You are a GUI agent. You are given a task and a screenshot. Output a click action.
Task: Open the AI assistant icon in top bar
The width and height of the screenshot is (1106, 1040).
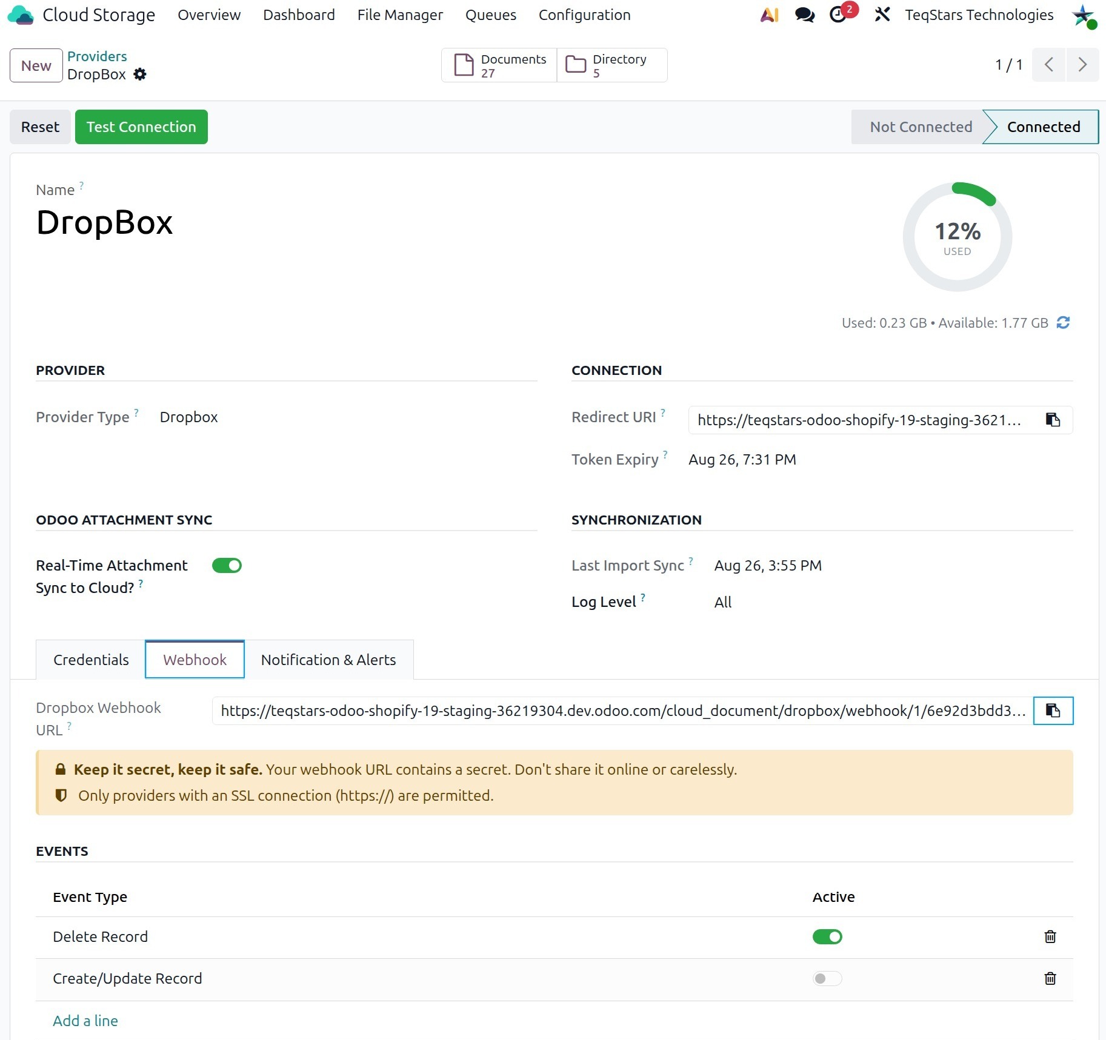pyautogui.click(x=769, y=15)
